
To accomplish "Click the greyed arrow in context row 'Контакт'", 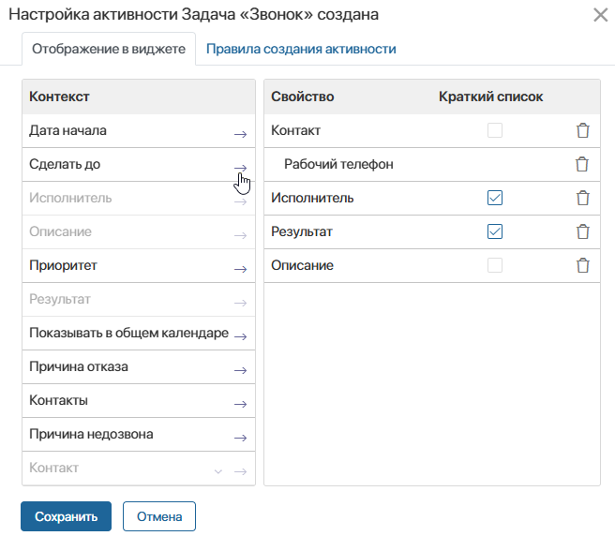I will 240,471.
